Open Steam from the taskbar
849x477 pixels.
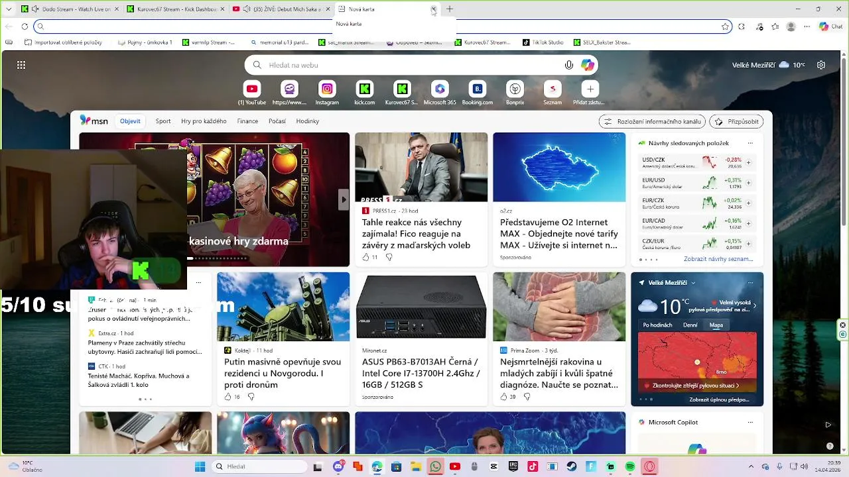click(x=571, y=466)
